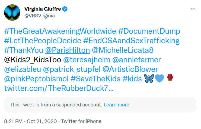The height and width of the screenshot is (129, 201).
Task: Open hashtag #TheGreatAwakeningWorldwide
Action: pyautogui.click(x=60, y=31)
